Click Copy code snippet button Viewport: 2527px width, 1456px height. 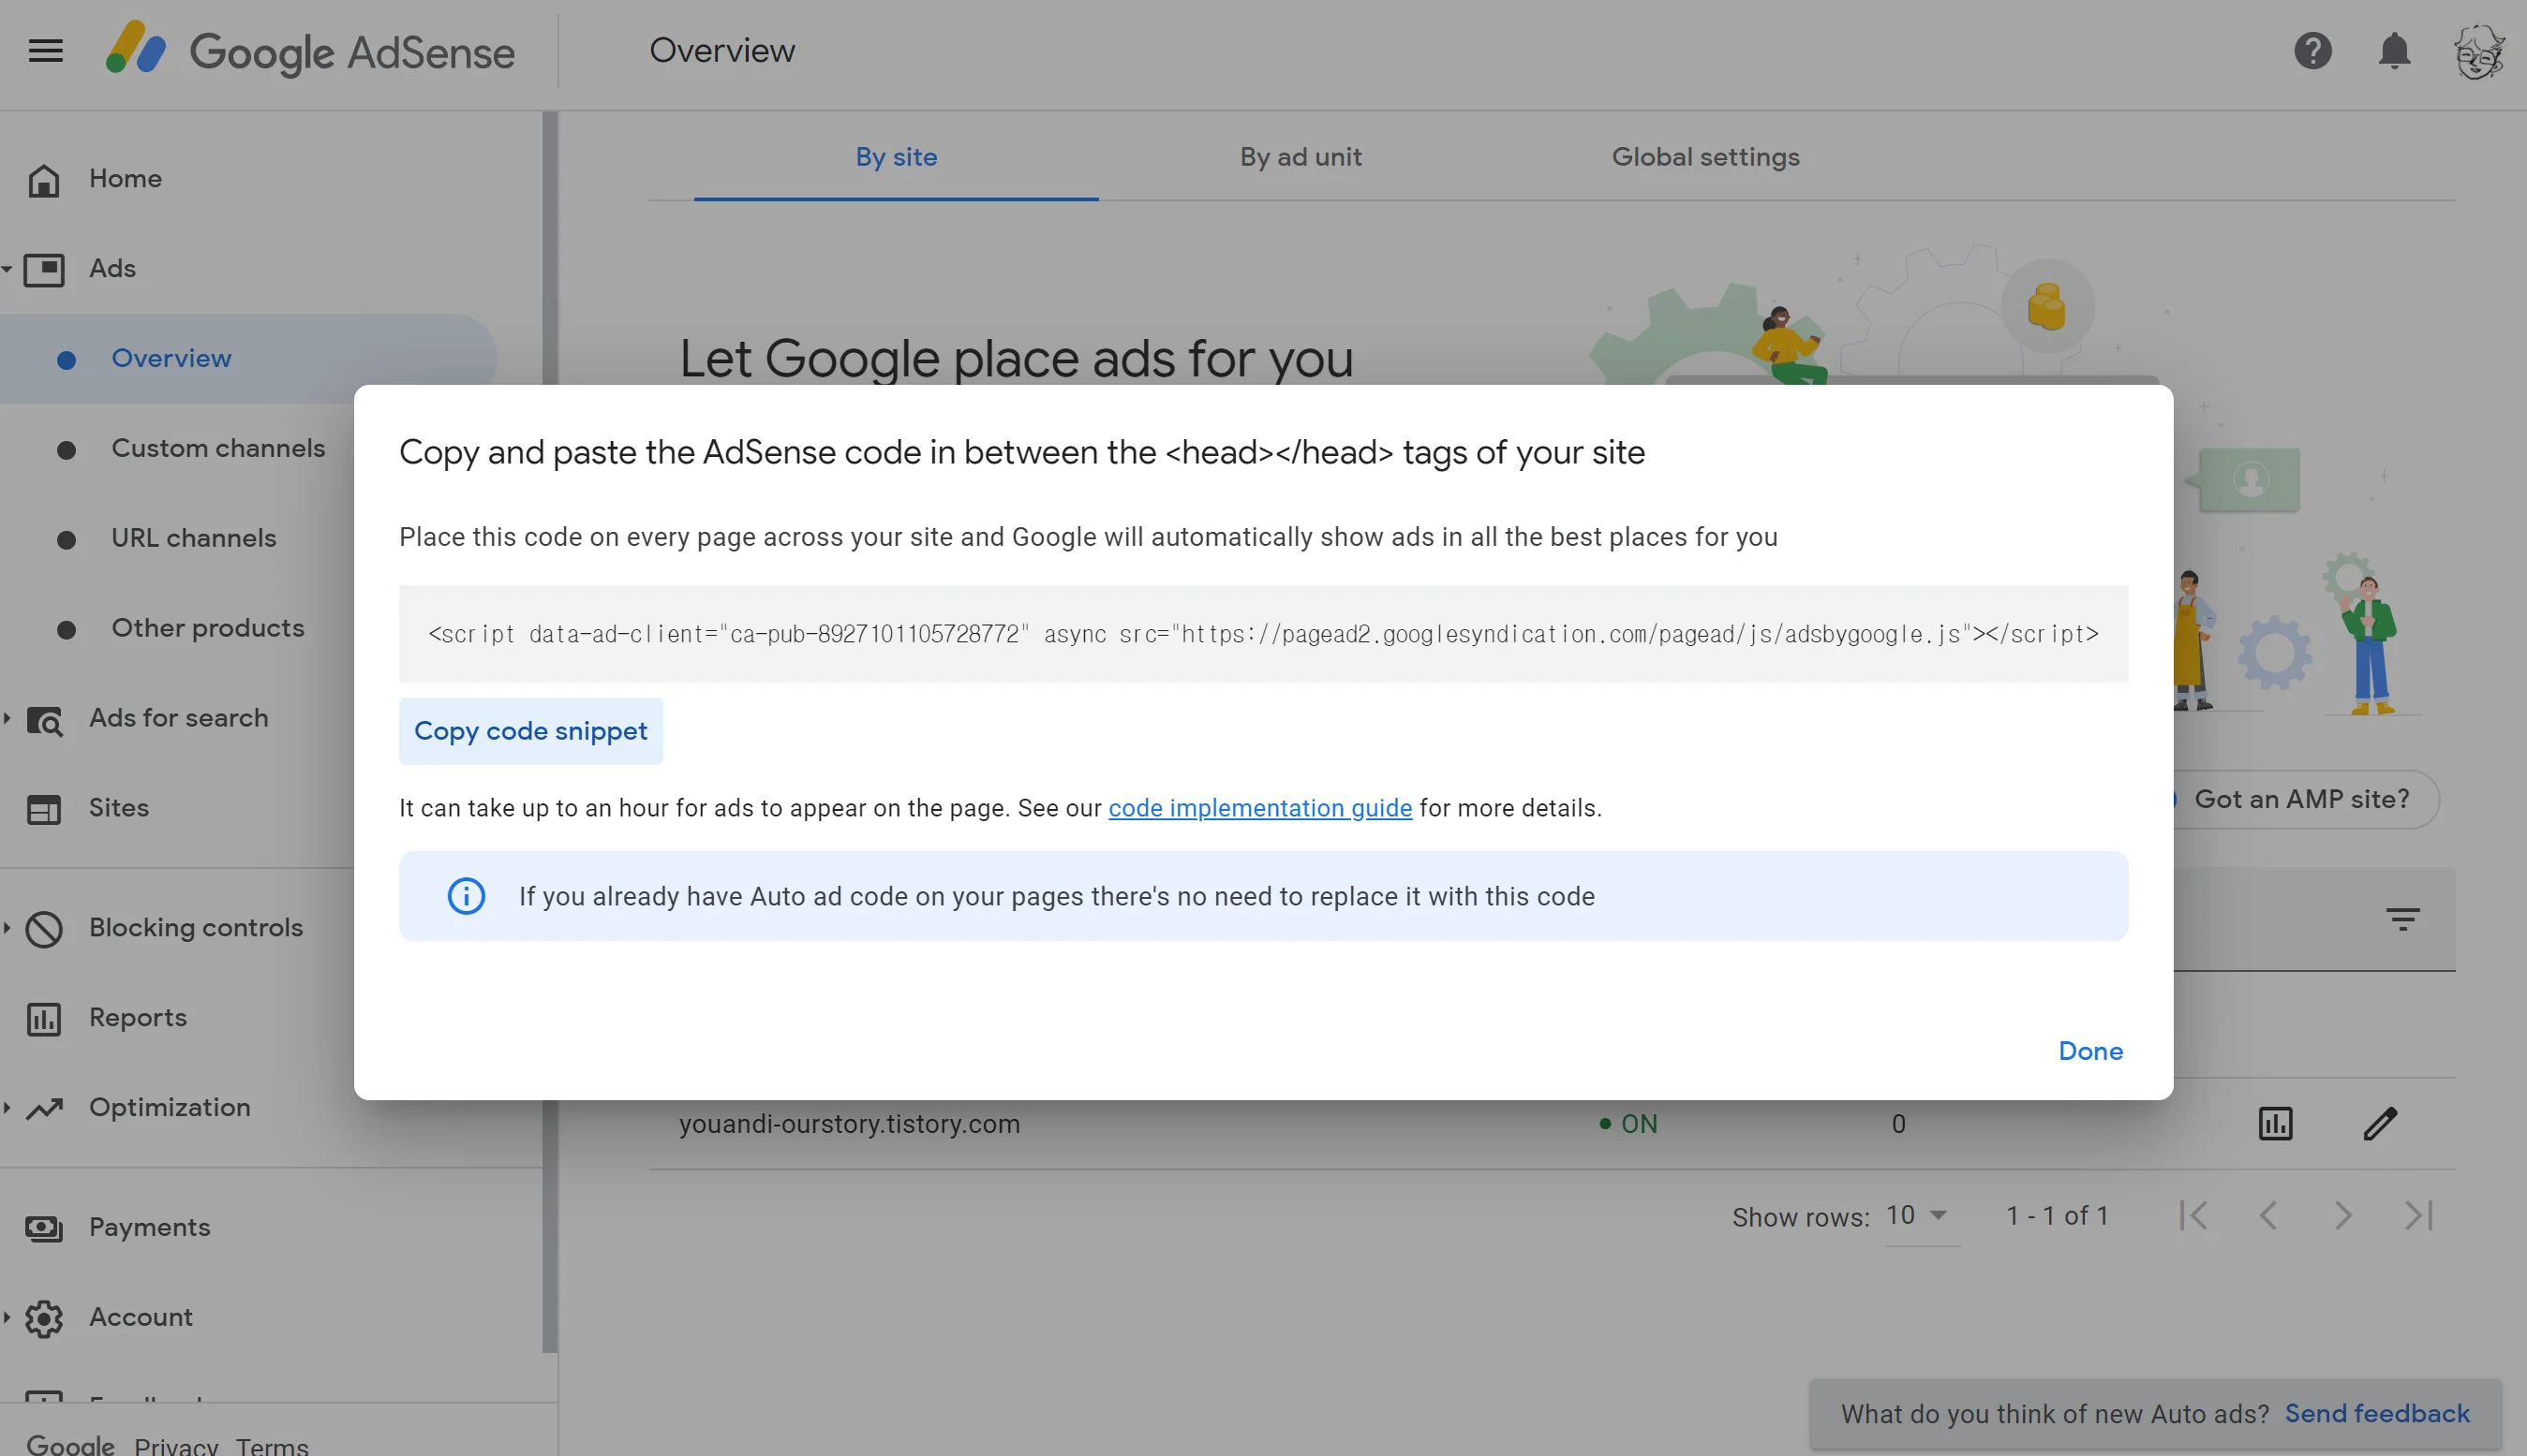point(530,731)
